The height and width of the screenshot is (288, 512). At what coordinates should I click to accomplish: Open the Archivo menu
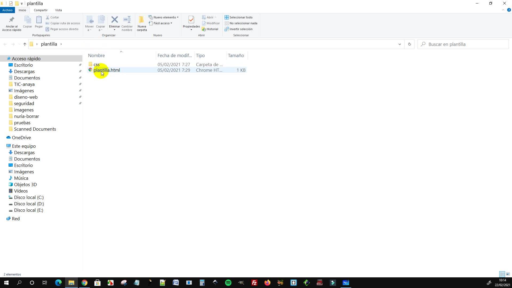click(7, 10)
